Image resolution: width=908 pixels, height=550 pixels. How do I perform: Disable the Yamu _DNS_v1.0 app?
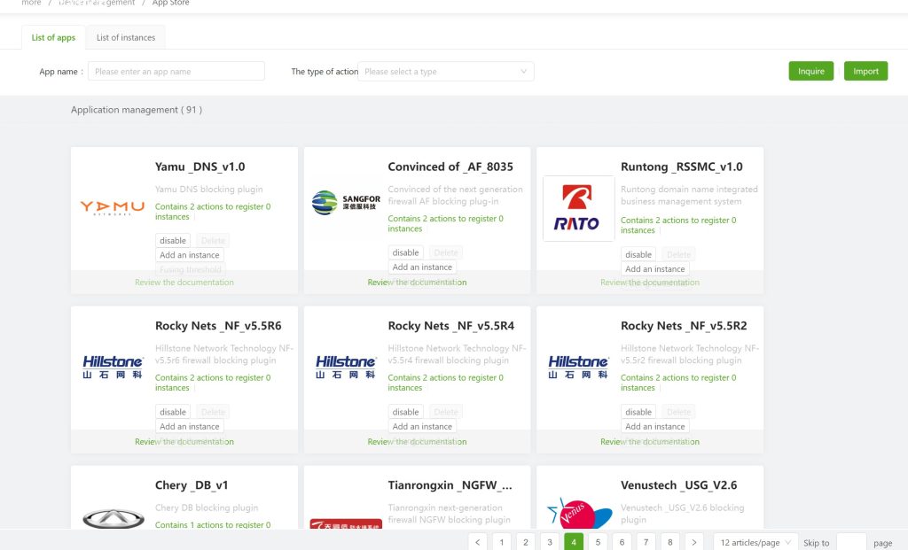173,240
